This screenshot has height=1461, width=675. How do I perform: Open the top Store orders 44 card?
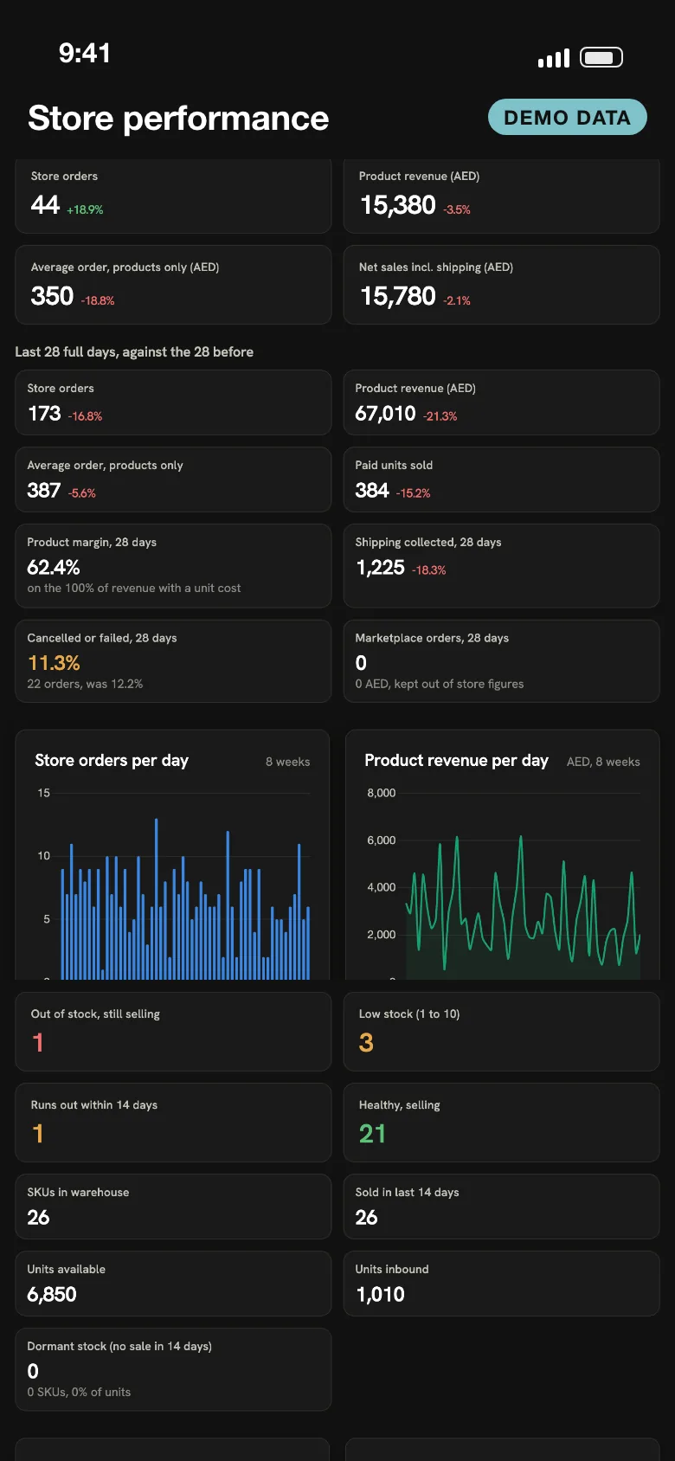click(x=173, y=196)
